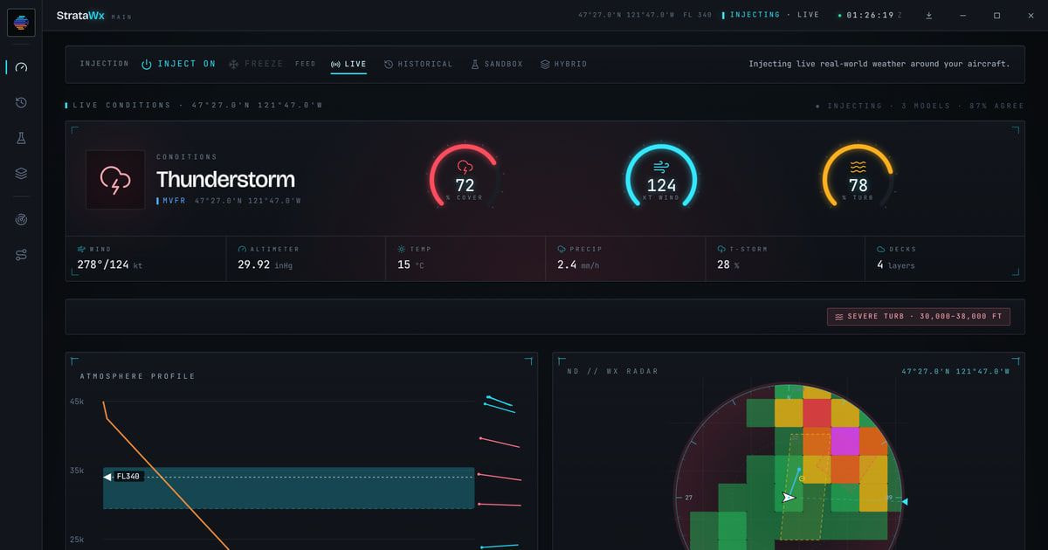Click the INJECTING · LIVE status in the title bar
The width and height of the screenshot is (1048, 550).
tap(770, 15)
